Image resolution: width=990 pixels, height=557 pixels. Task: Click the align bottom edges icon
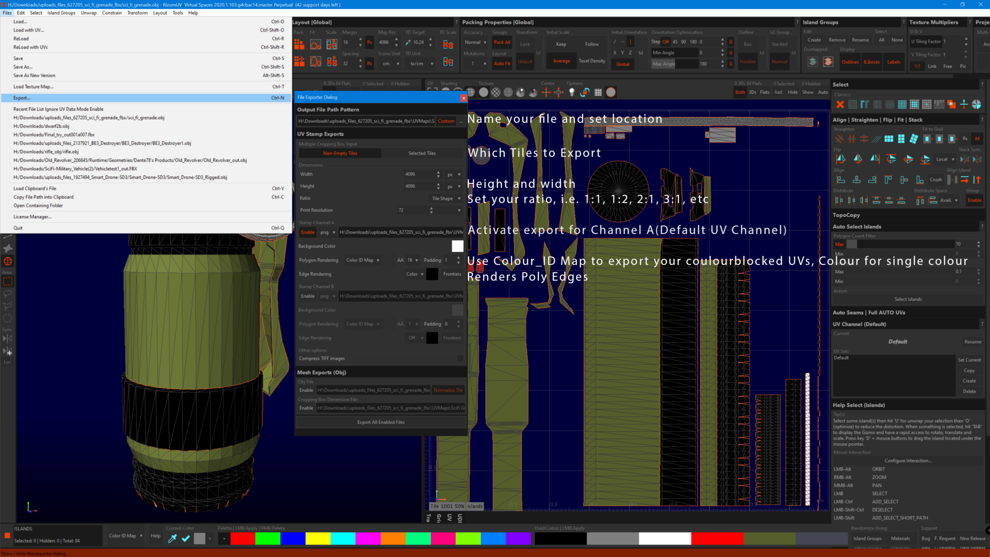[919, 180]
